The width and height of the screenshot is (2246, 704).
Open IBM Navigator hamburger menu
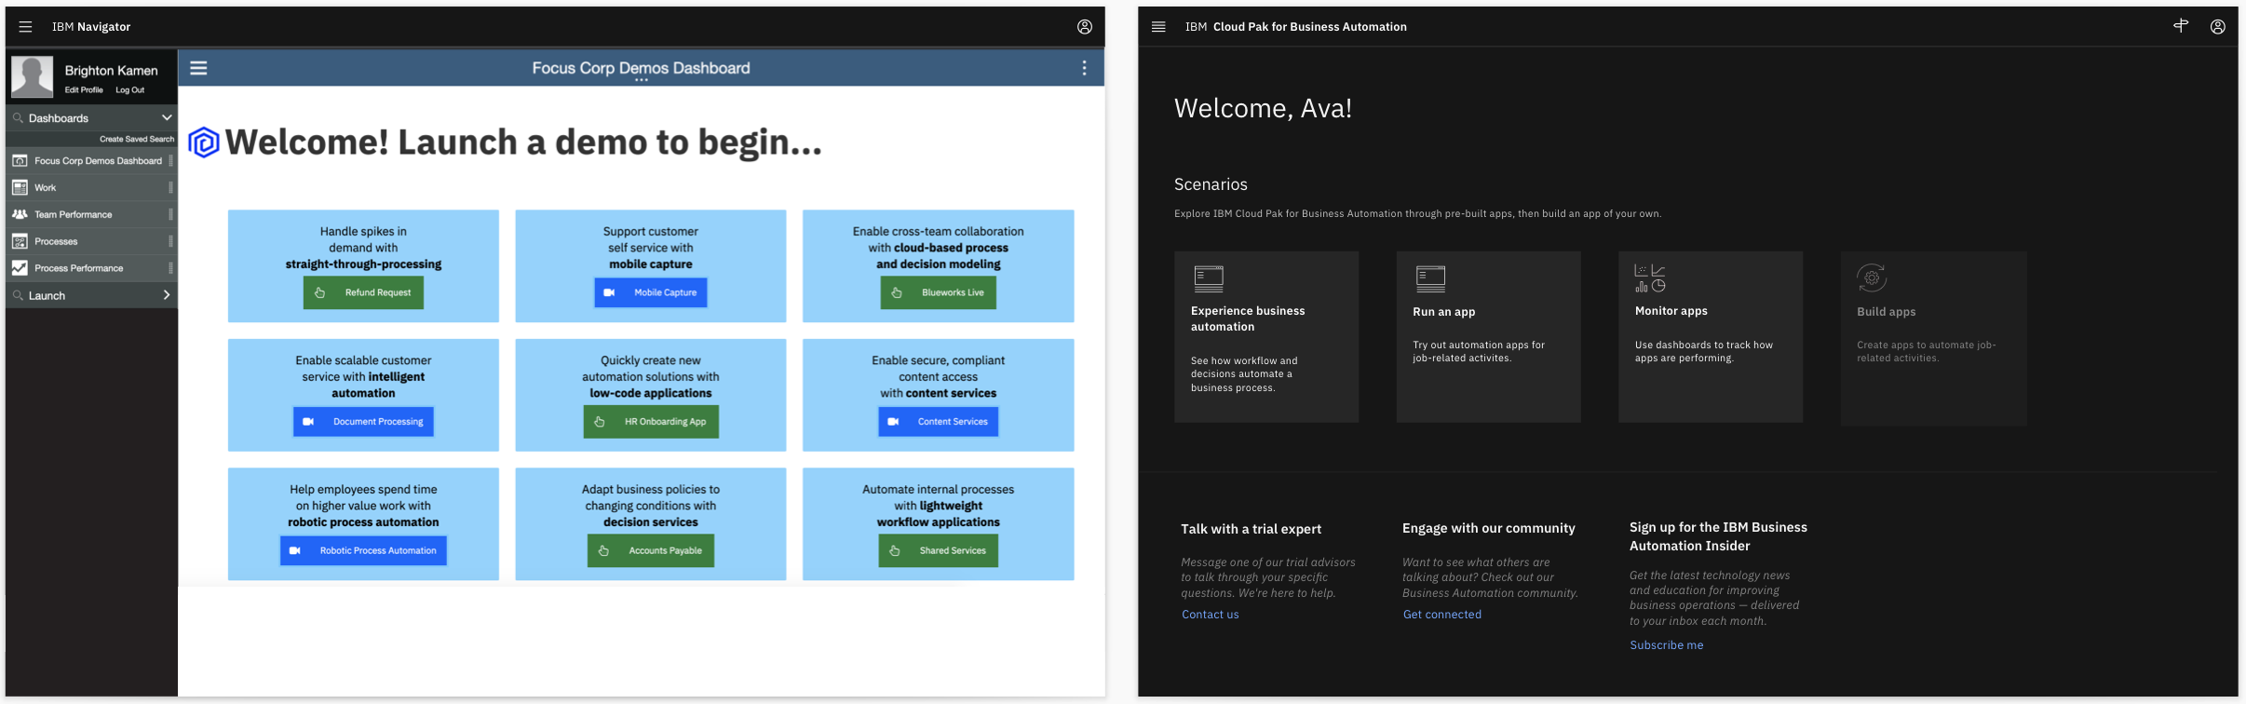click(25, 27)
